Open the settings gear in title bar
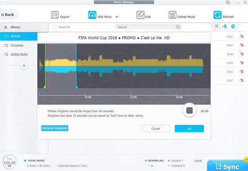248x171 pixels. pos(228,2)
